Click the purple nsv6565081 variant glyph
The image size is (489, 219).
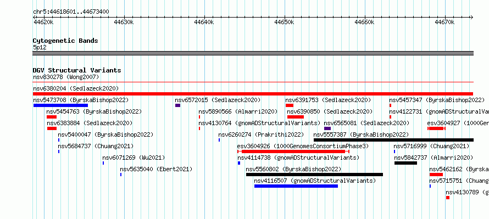pos(327,128)
